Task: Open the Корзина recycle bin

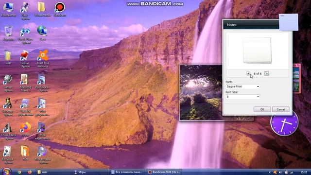Action: click(x=8, y=33)
